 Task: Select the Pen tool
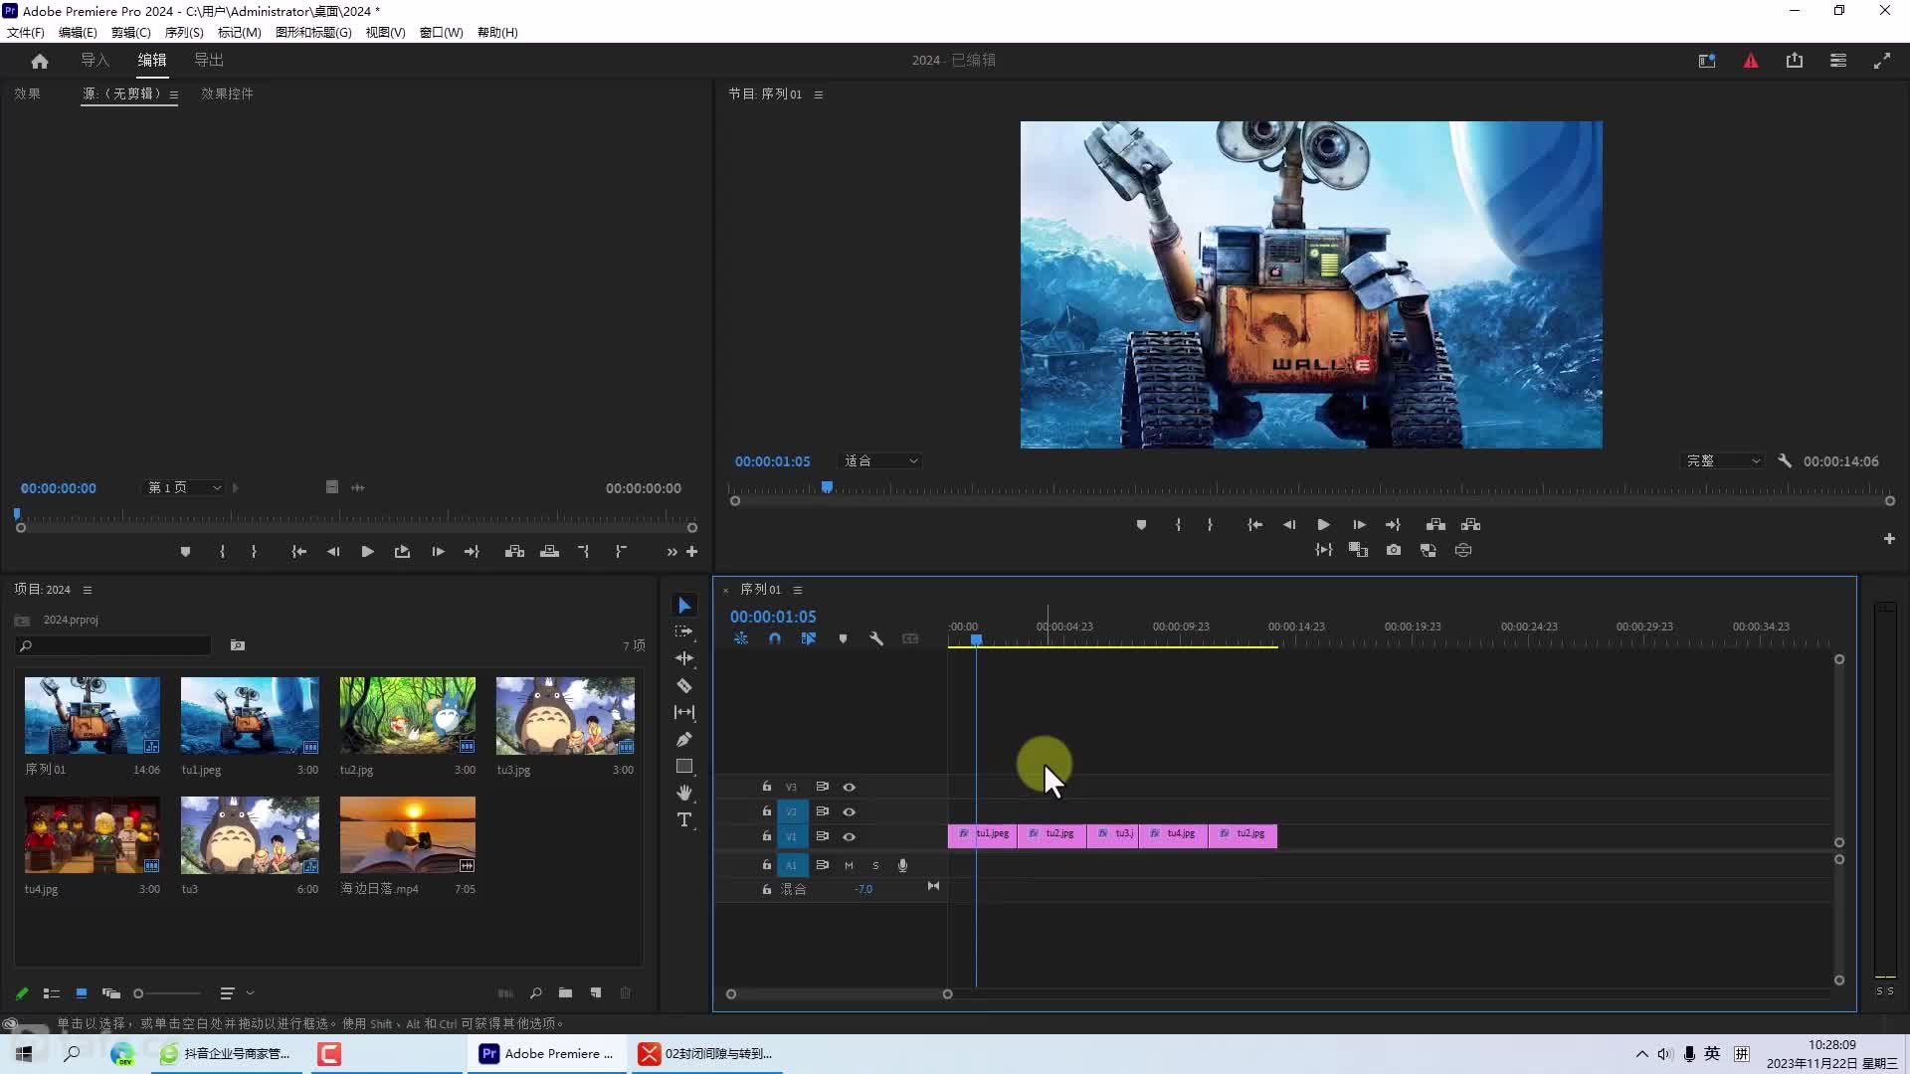pyautogui.click(x=684, y=739)
